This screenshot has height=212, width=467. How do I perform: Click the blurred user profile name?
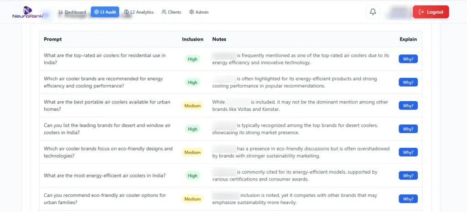tap(398, 12)
